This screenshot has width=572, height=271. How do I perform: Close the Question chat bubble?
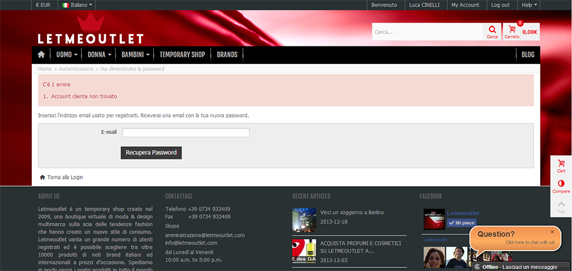click(552, 232)
